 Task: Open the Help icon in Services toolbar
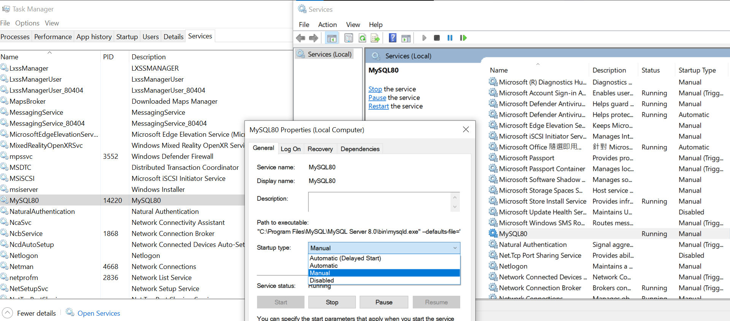coord(393,38)
